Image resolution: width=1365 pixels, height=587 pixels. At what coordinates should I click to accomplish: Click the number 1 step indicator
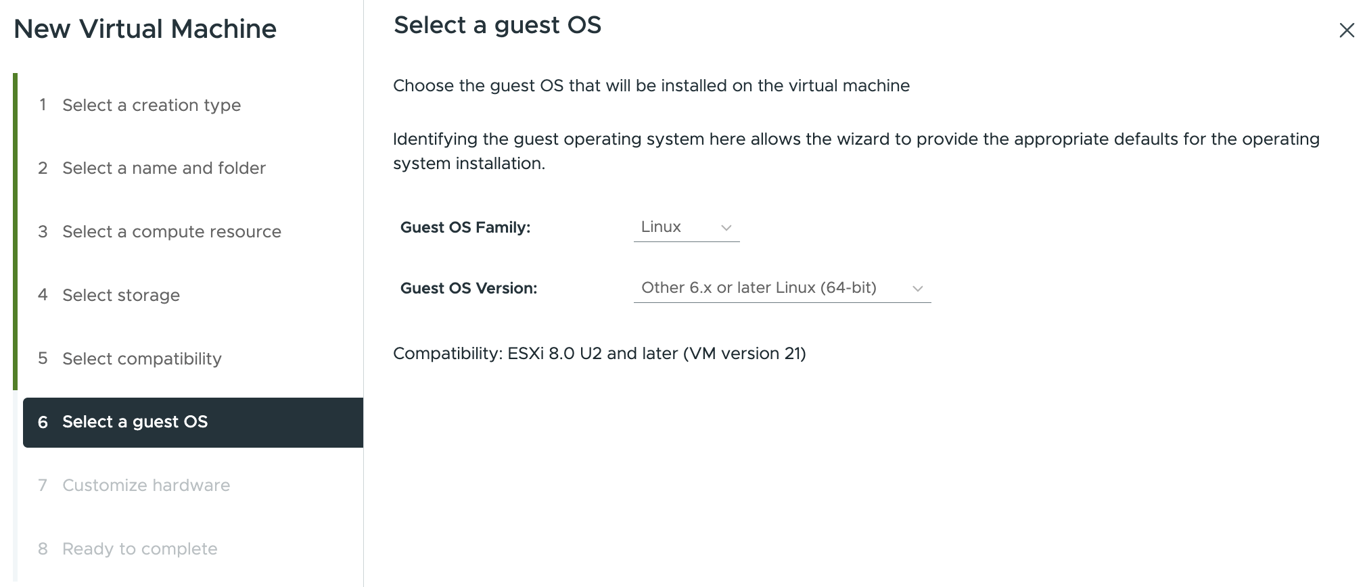(x=43, y=105)
